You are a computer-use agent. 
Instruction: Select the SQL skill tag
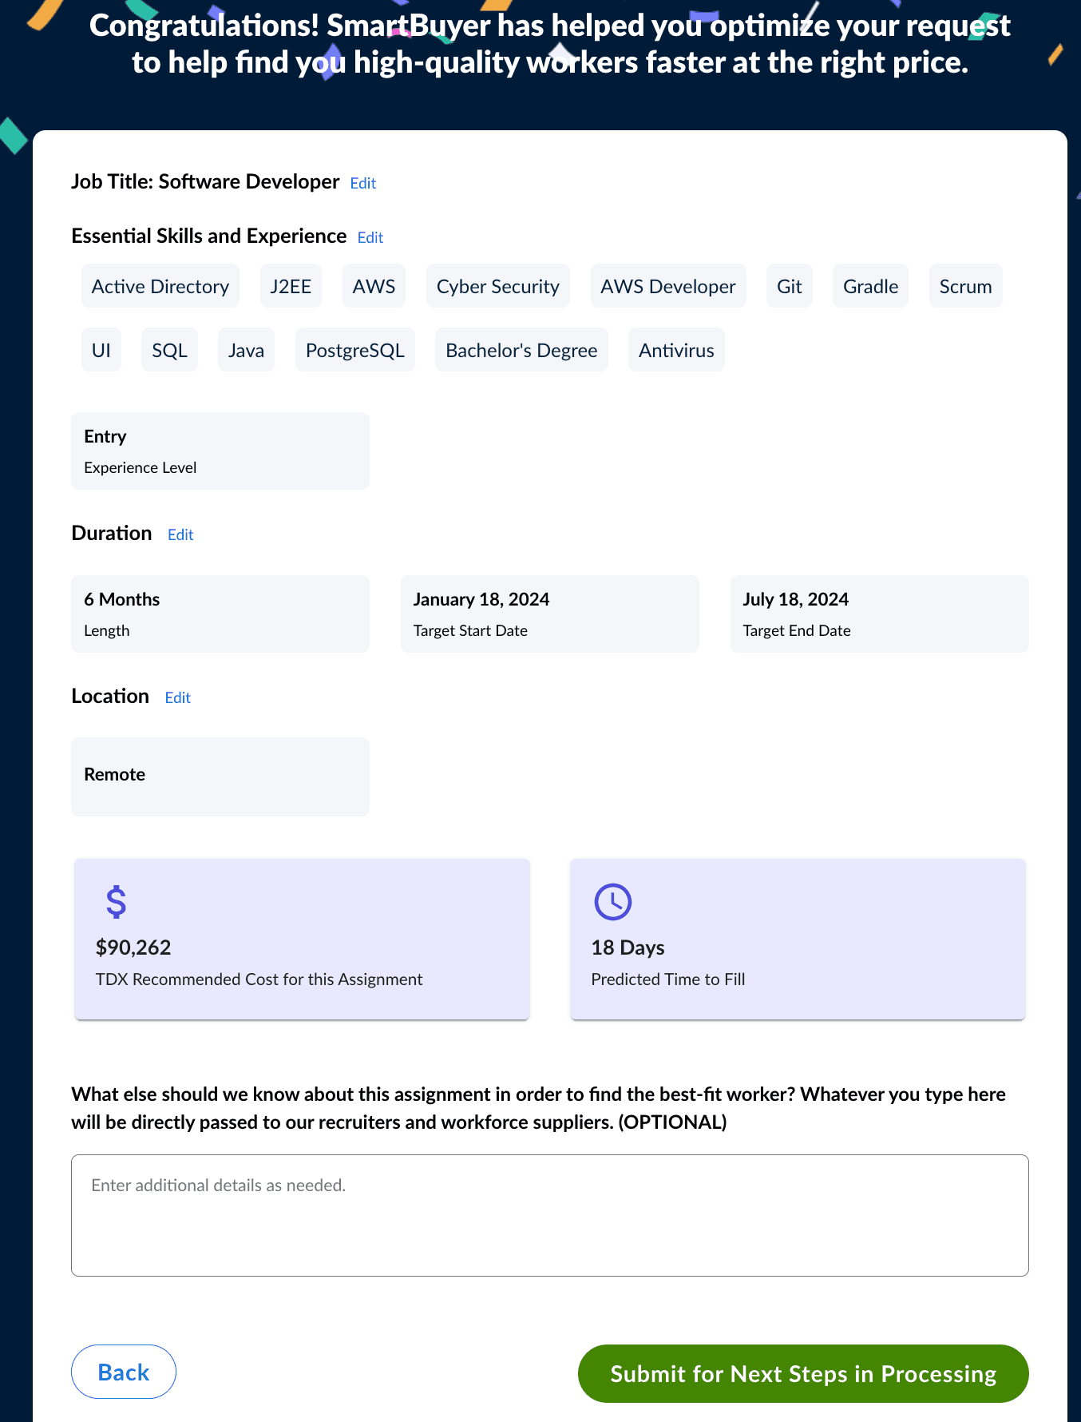(x=170, y=350)
